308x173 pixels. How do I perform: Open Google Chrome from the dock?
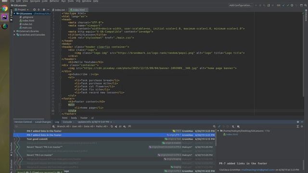4,9
